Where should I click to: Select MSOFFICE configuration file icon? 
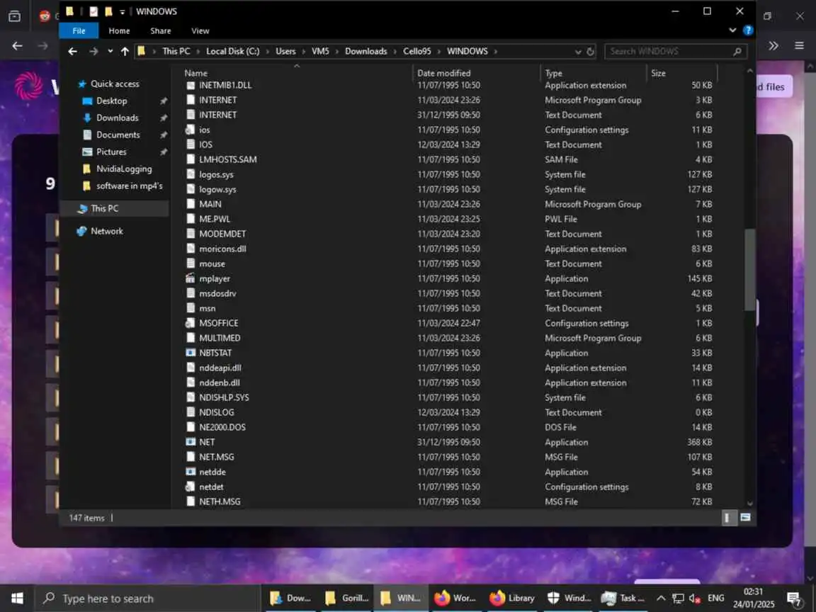tap(191, 323)
